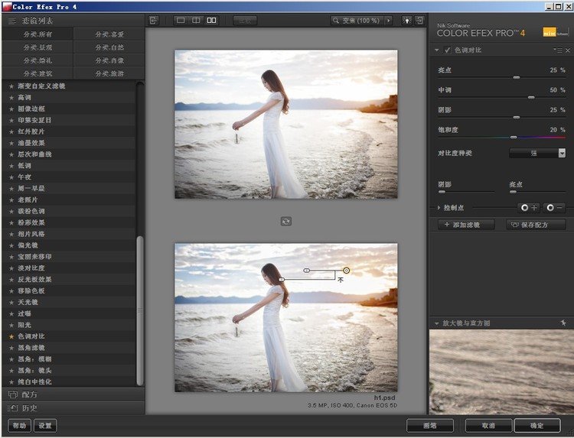Select the 分类:自然 category tab
The width and height of the screenshot is (574, 438).
(109, 47)
